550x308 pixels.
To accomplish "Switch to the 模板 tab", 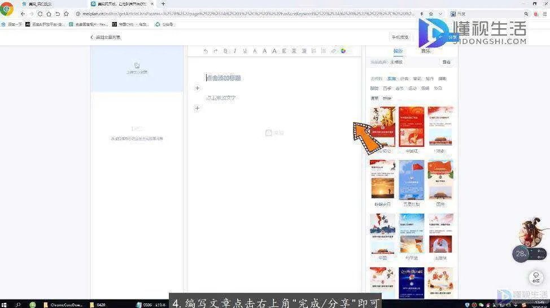I will (x=398, y=51).
